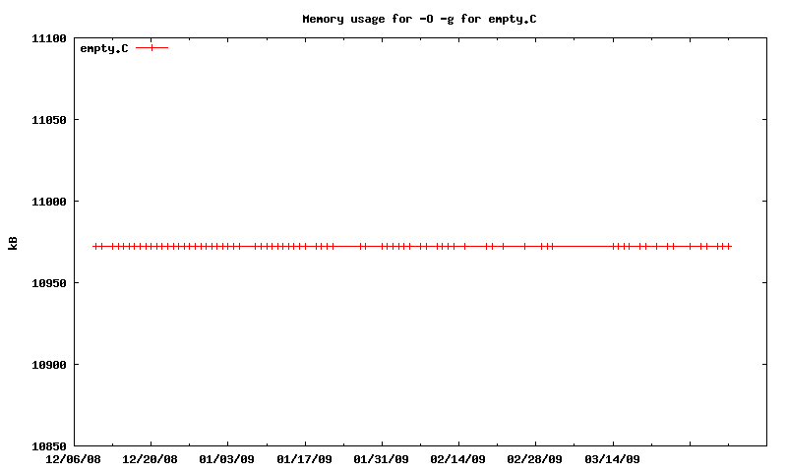Click the red legend line sample
The height and width of the screenshot is (472, 787).
(152, 47)
